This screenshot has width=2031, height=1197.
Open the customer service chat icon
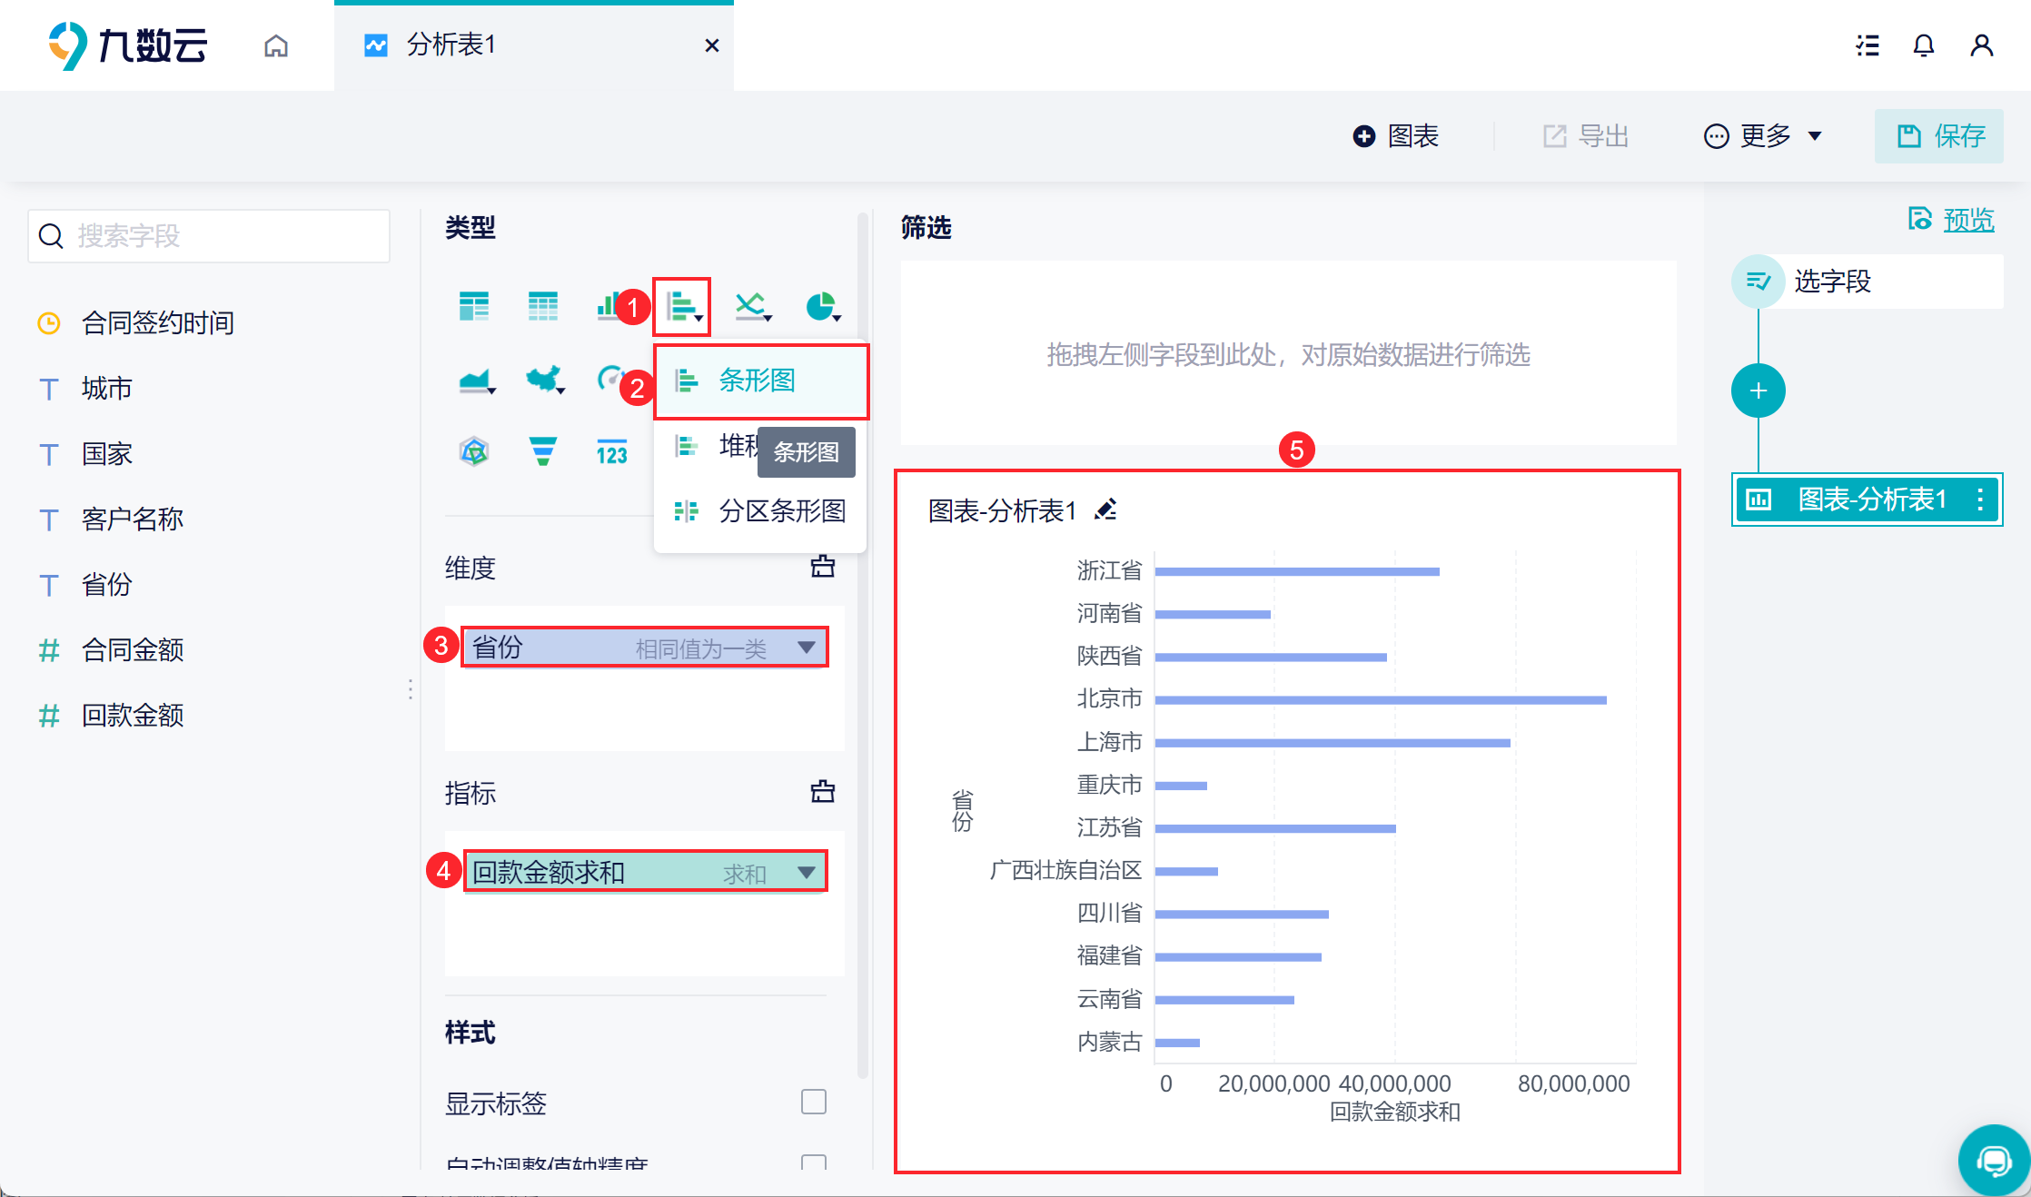(1994, 1160)
